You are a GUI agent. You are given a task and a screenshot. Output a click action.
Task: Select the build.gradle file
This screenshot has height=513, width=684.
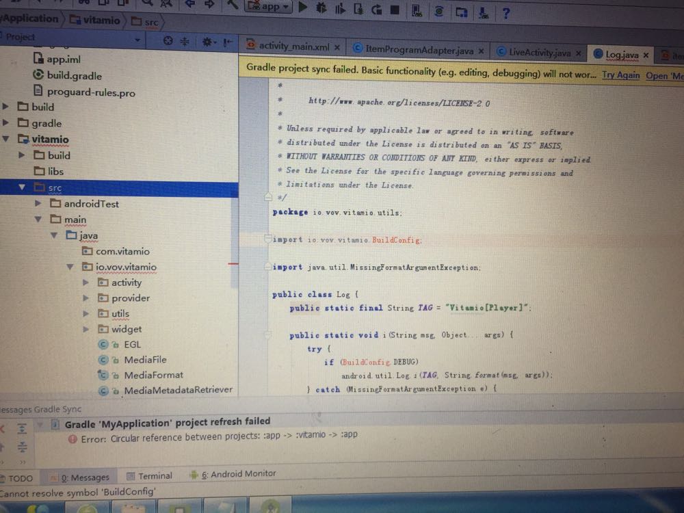67,75
